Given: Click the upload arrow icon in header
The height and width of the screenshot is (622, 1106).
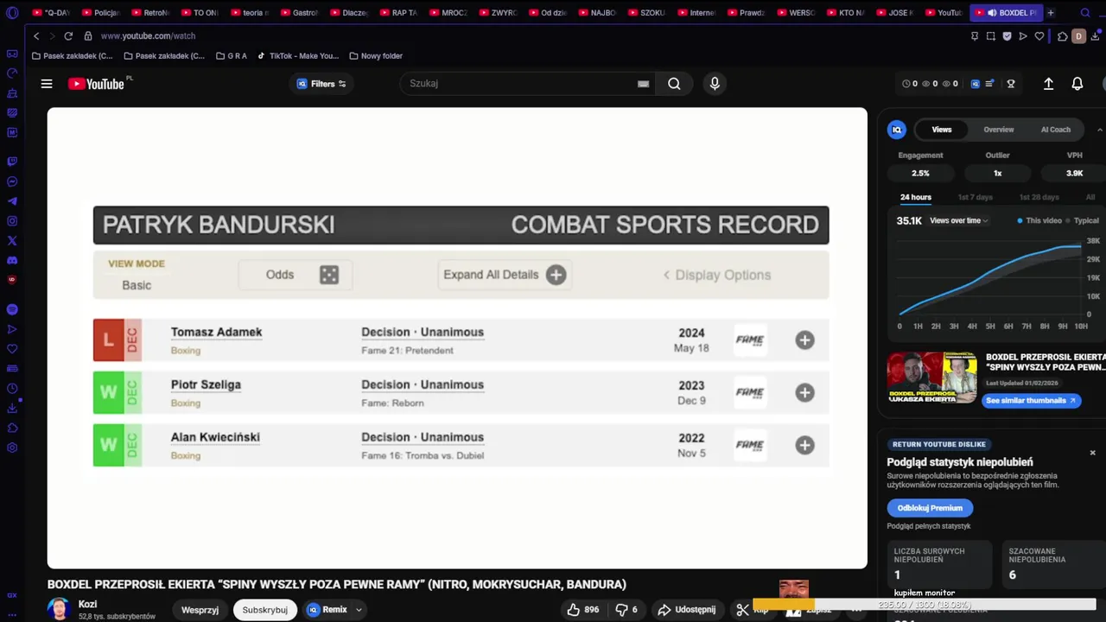Looking at the screenshot, I should [x=1048, y=84].
